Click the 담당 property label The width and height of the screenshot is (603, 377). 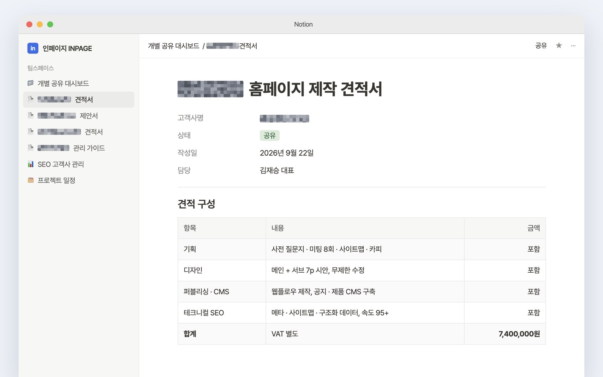click(x=184, y=170)
